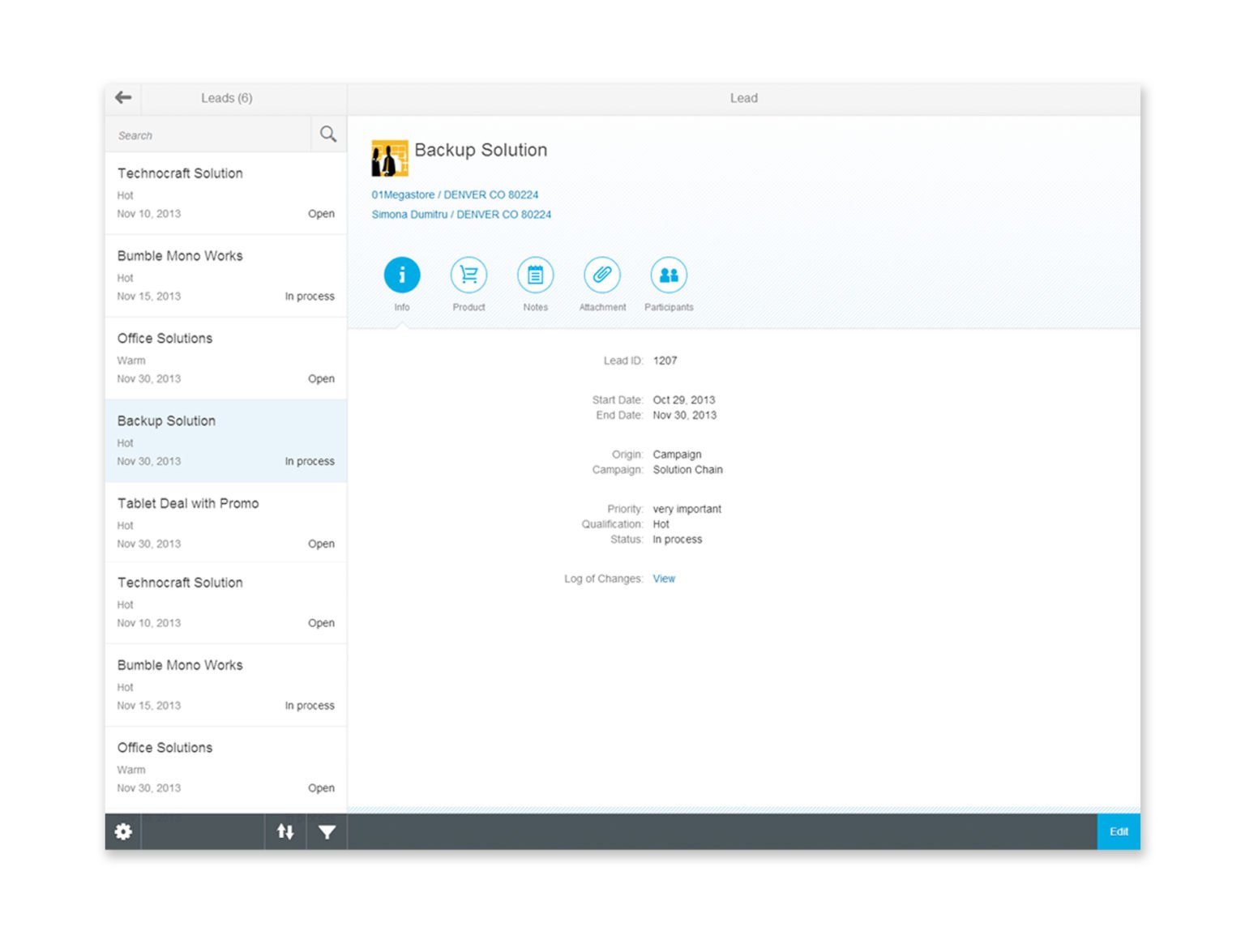Image resolution: width=1245 pixels, height=935 pixels.
Task: Click the Product tab label
Action: point(468,307)
